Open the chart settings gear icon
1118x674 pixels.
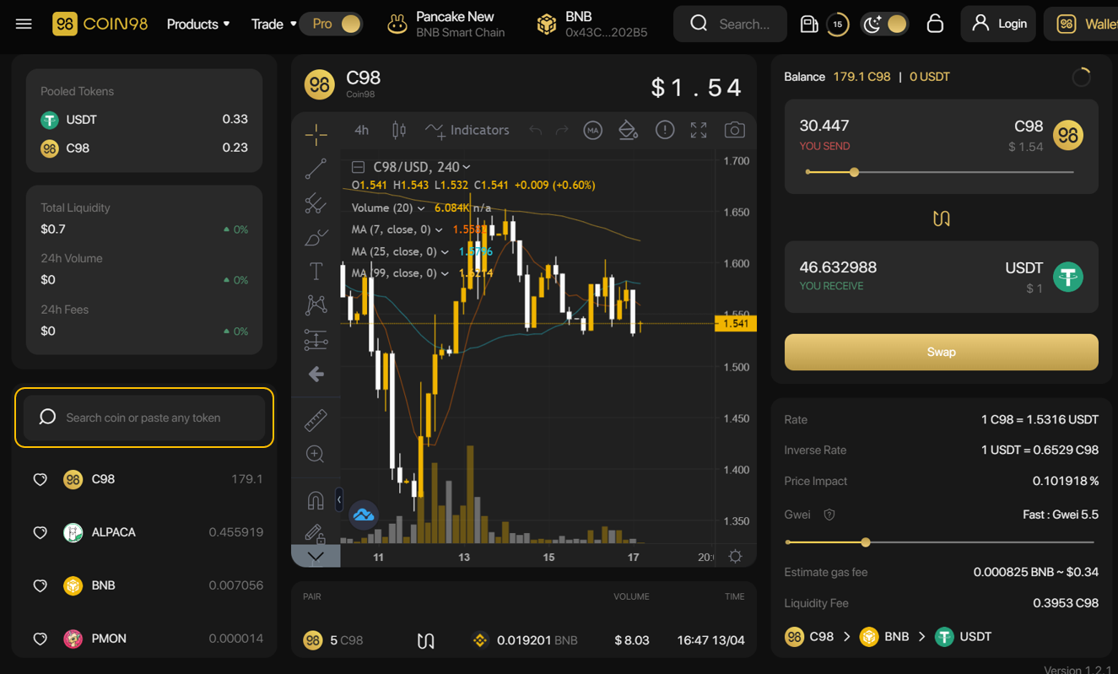coord(735,557)
